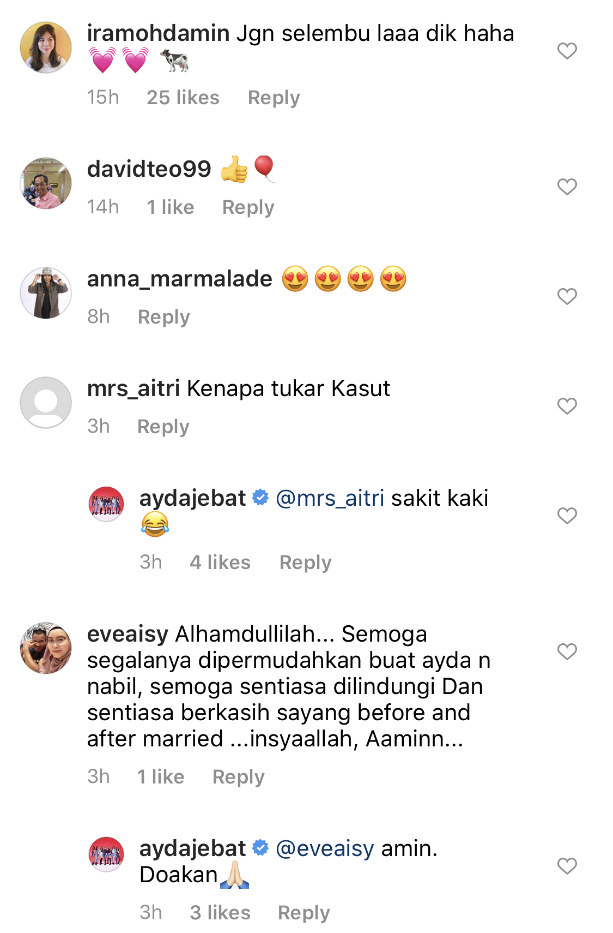View the 25 likes on iramohdamin's comment
This screenshot has width=613, height=933.
point(183,98)
